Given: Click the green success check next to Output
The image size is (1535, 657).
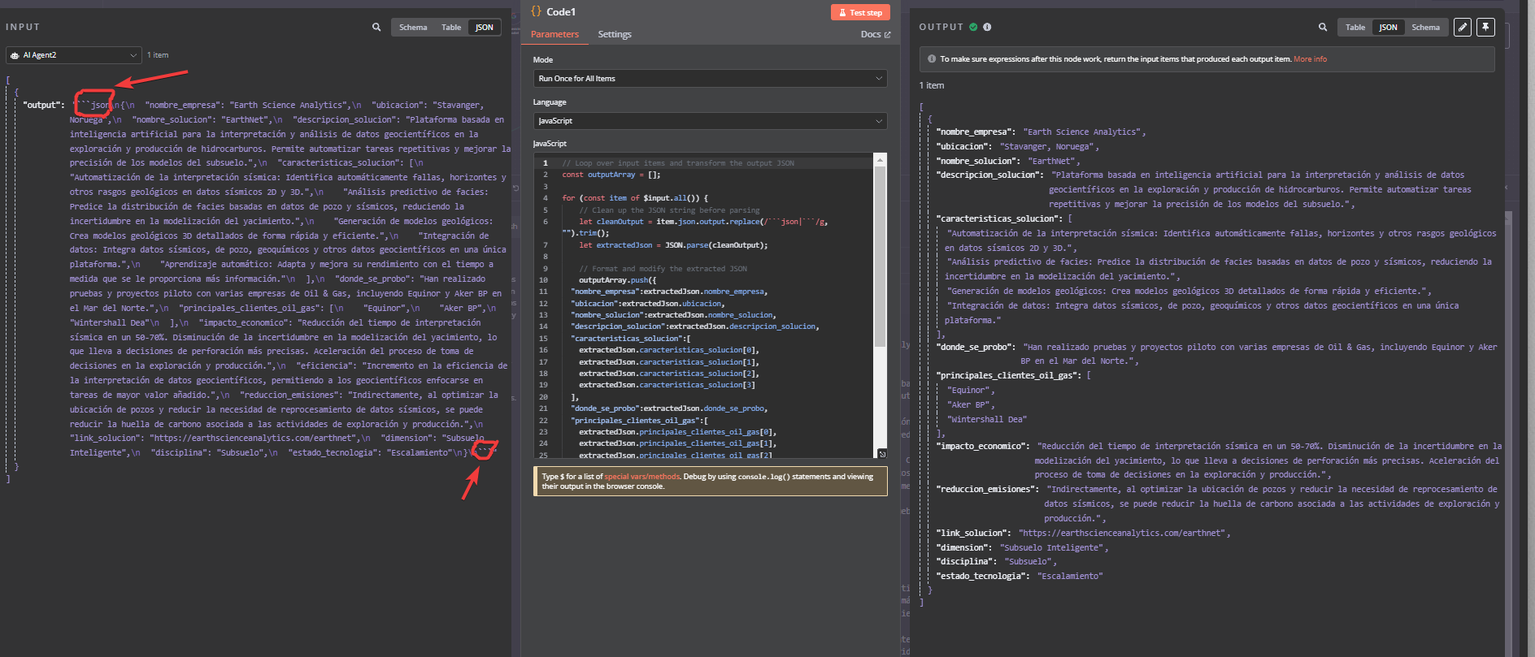Looking at the screenshot, I should 973,27.
